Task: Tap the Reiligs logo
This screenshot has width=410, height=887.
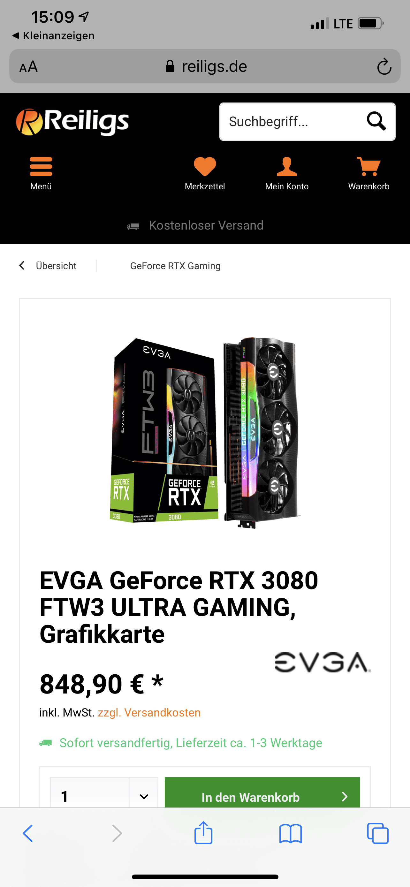Action: [72, 122]
